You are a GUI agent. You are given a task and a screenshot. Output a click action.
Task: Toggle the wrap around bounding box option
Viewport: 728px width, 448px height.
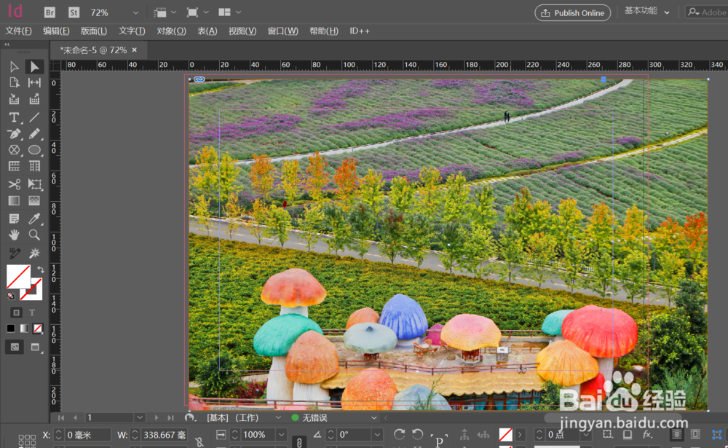[695, 434]
